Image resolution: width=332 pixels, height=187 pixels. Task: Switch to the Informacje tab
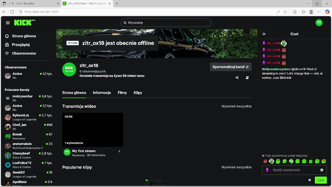click(x=102, y=93)
